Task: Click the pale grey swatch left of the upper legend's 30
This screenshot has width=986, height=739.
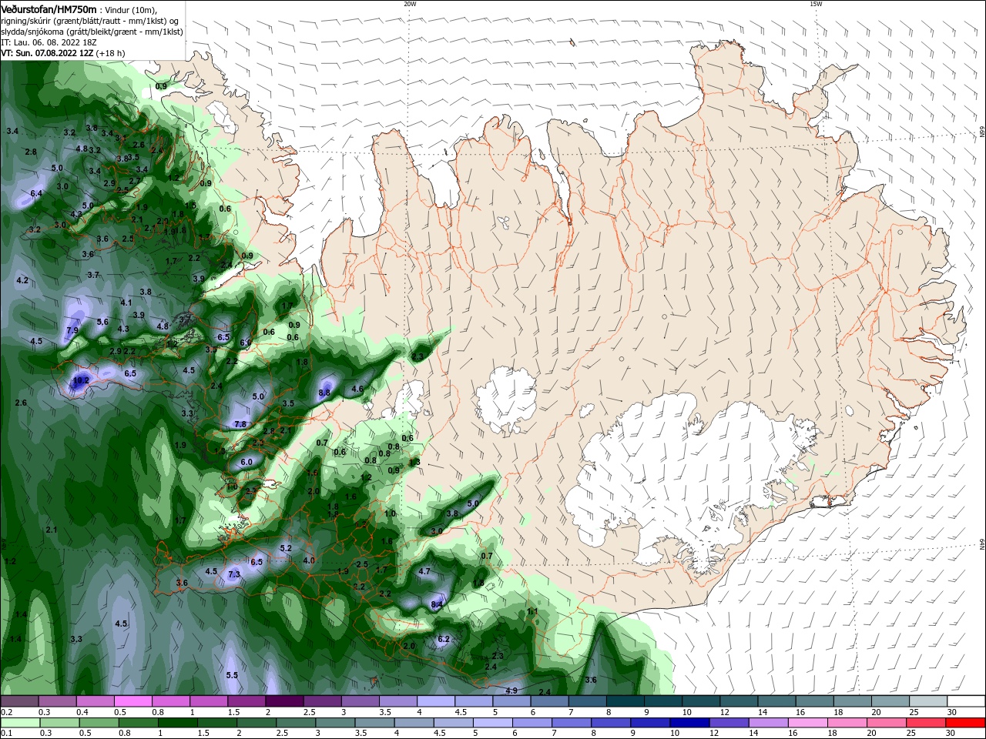Action: [929, 701]
